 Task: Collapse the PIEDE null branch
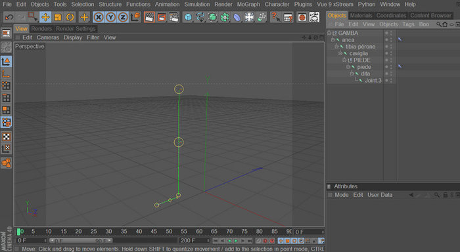click(x=344, y=60)
